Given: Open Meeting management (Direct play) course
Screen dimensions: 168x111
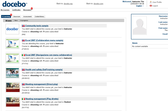Looking at the screenshot, I should point(41,84).
